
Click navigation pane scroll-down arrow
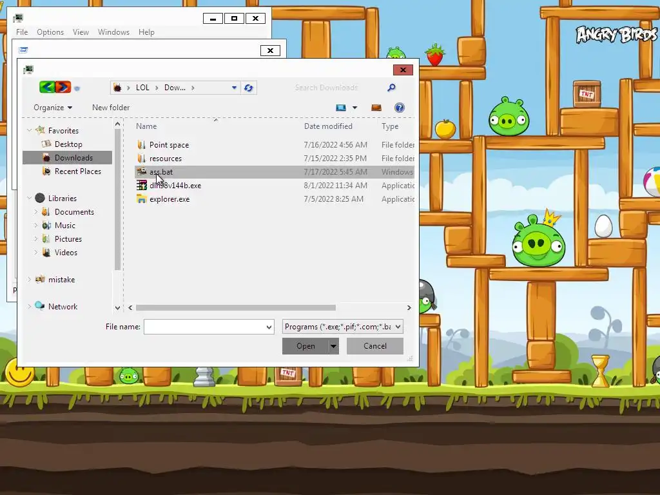(117, 307)
